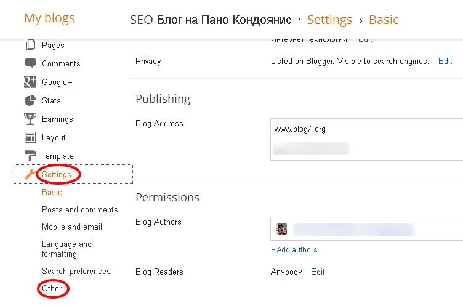Open Search preferences settings

pyautogui.click(x=76, y=272)
